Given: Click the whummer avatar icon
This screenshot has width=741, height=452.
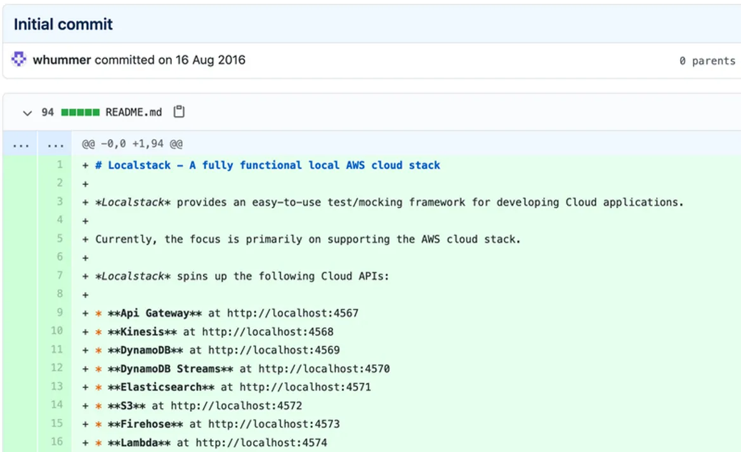Looking at the screenshot, I should 19,60.
